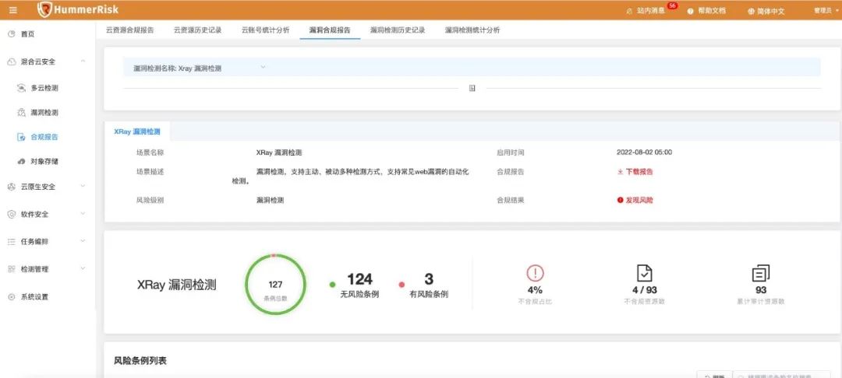This screenshot has width=842, height=378.
Task: Click the checked document icon above 4 / 93
Action: pos(645,273)
